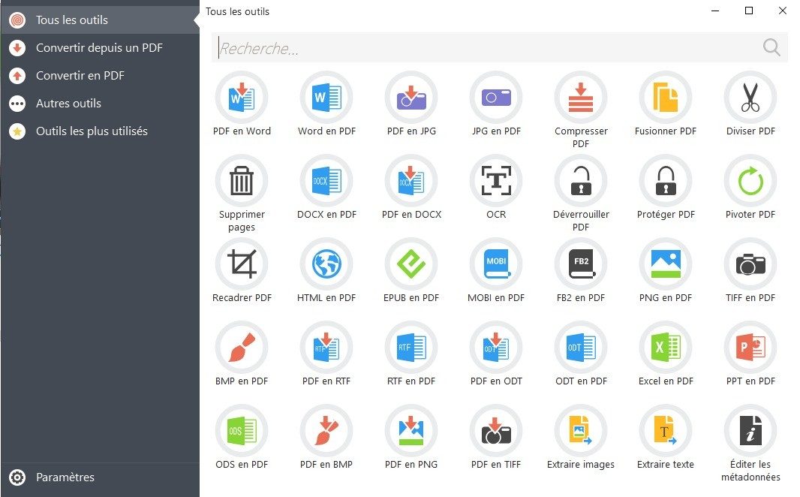
Task: Show Outils les plus utilisés category
Action: point(100,131)
